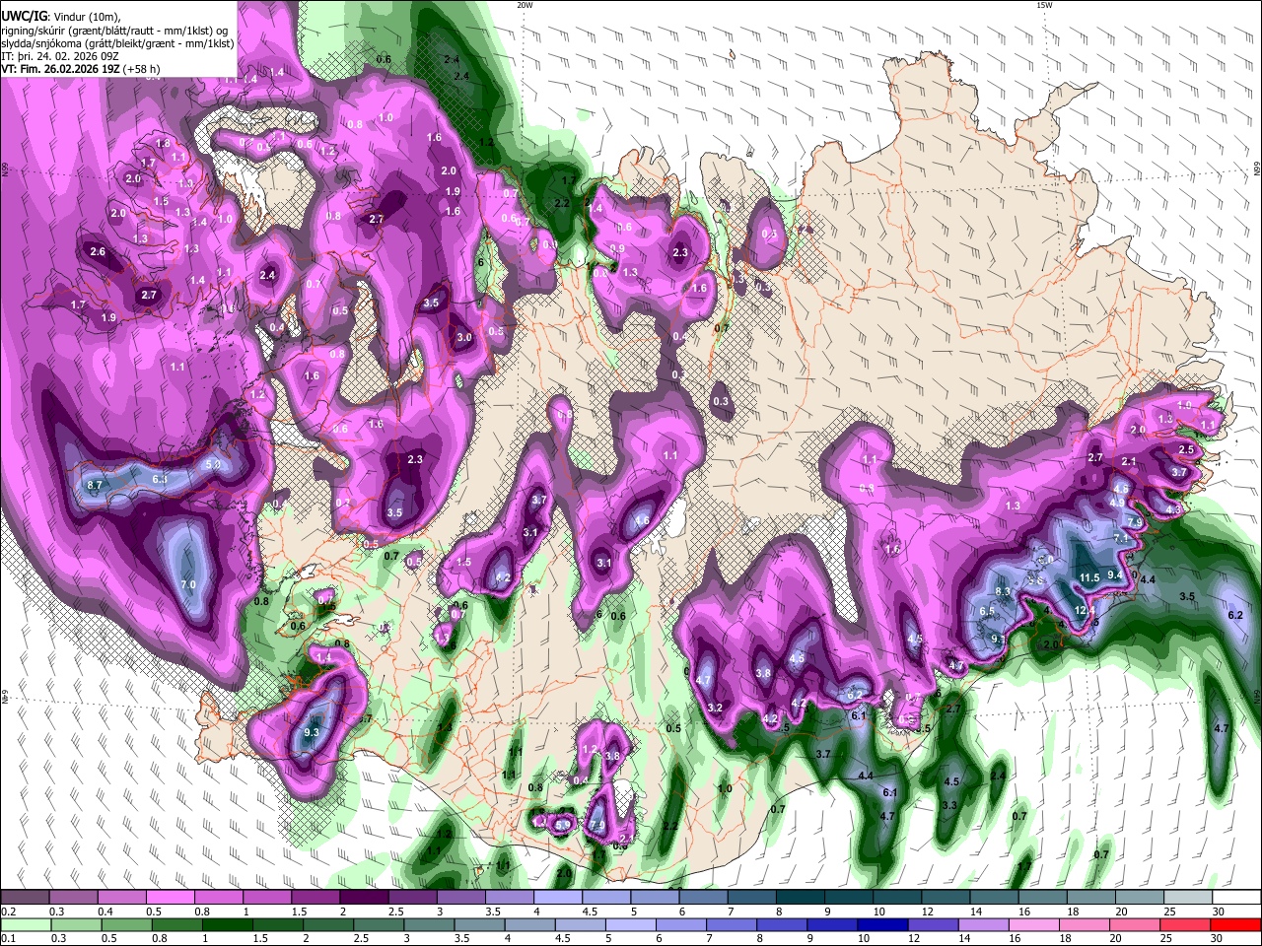Click the pale grey swatch labeled 25 in upper legend

[1189, 898]
